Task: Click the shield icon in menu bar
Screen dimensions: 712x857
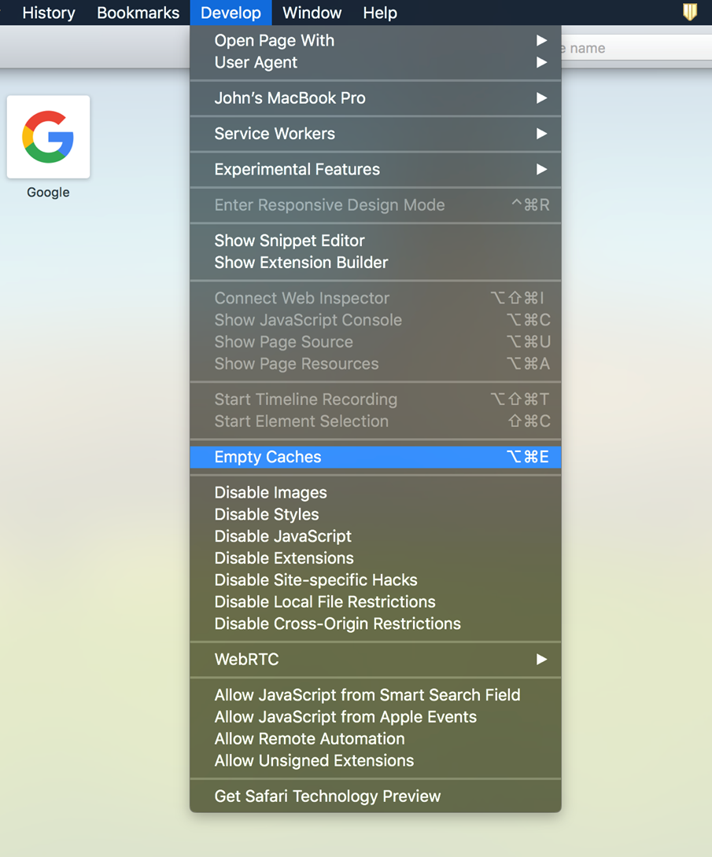Action: pos(690,12)
